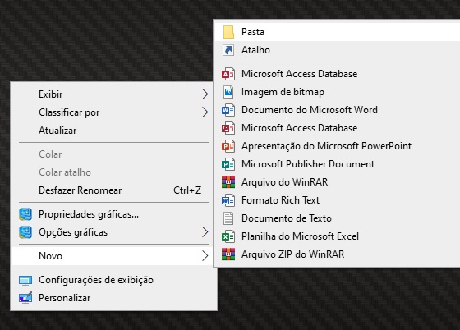Viewport: 460px width, 330px height.
Task: Select Planilha do Microsoft Excel
Action: click(x=338, y=236)
